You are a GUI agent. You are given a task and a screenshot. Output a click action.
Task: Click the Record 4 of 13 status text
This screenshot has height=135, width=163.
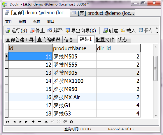pyautogui.click(x=121, y=129)
